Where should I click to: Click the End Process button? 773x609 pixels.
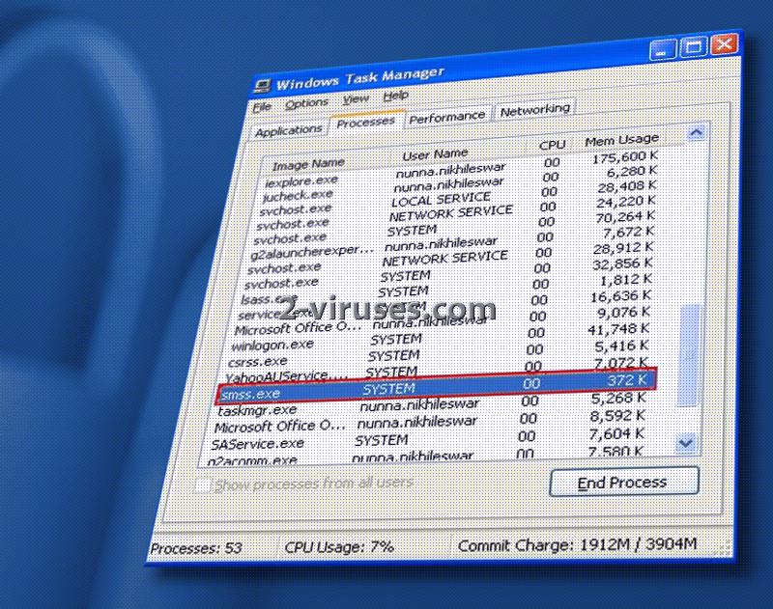coord(623,482)
